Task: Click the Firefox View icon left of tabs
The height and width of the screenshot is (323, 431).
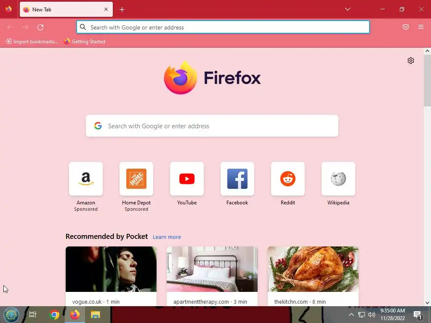Action: [x=8, y=9]
